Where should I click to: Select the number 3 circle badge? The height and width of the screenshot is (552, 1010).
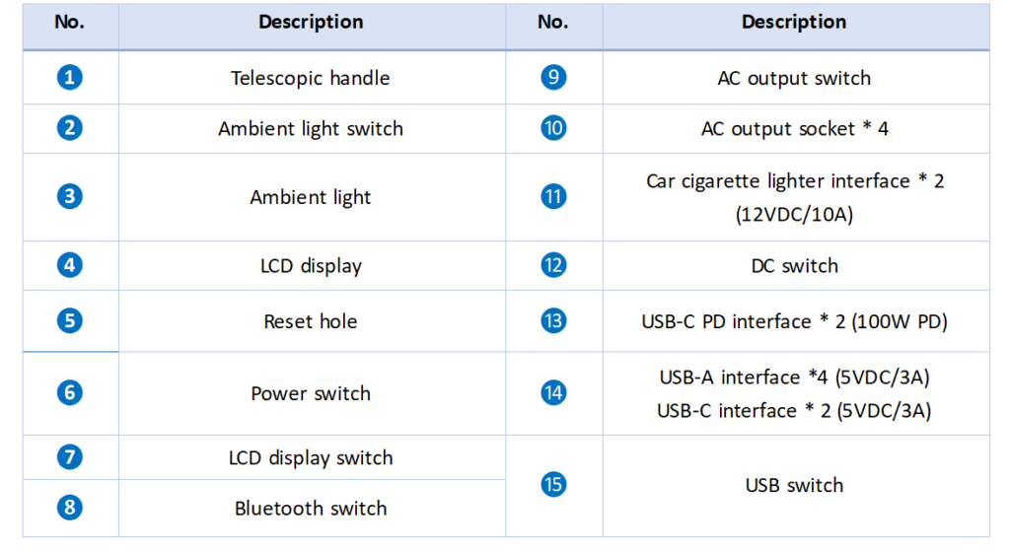tap(70, 196)
